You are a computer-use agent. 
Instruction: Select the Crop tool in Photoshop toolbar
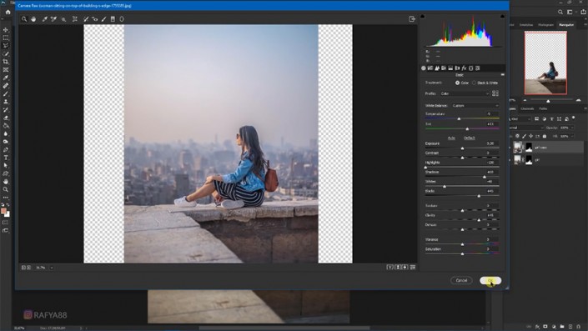6,62
